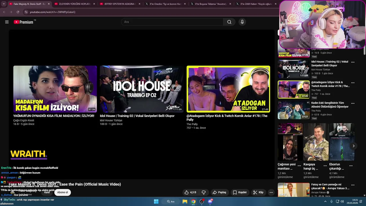Open Idol House Training 02 Vokal Seviyeleri title
This screenshot has height=206, width=366.
coord(137,116)
